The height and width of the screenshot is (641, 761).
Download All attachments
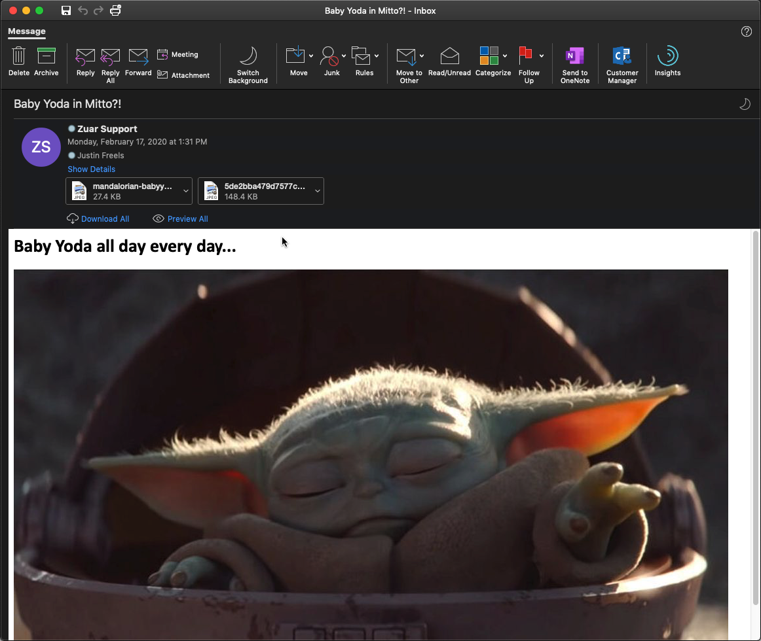pyautogui.click(x=98, y=218)
